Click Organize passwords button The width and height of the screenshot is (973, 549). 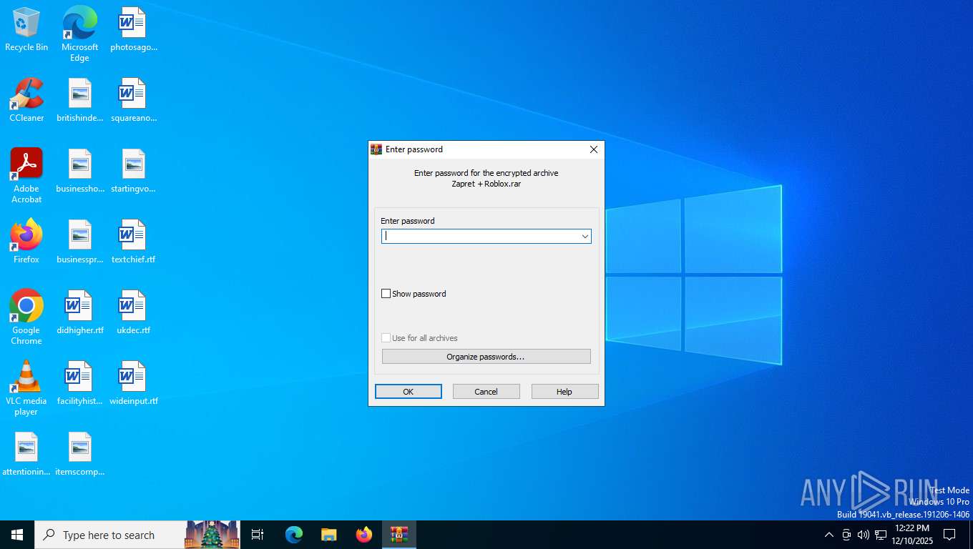pos(486,357)
